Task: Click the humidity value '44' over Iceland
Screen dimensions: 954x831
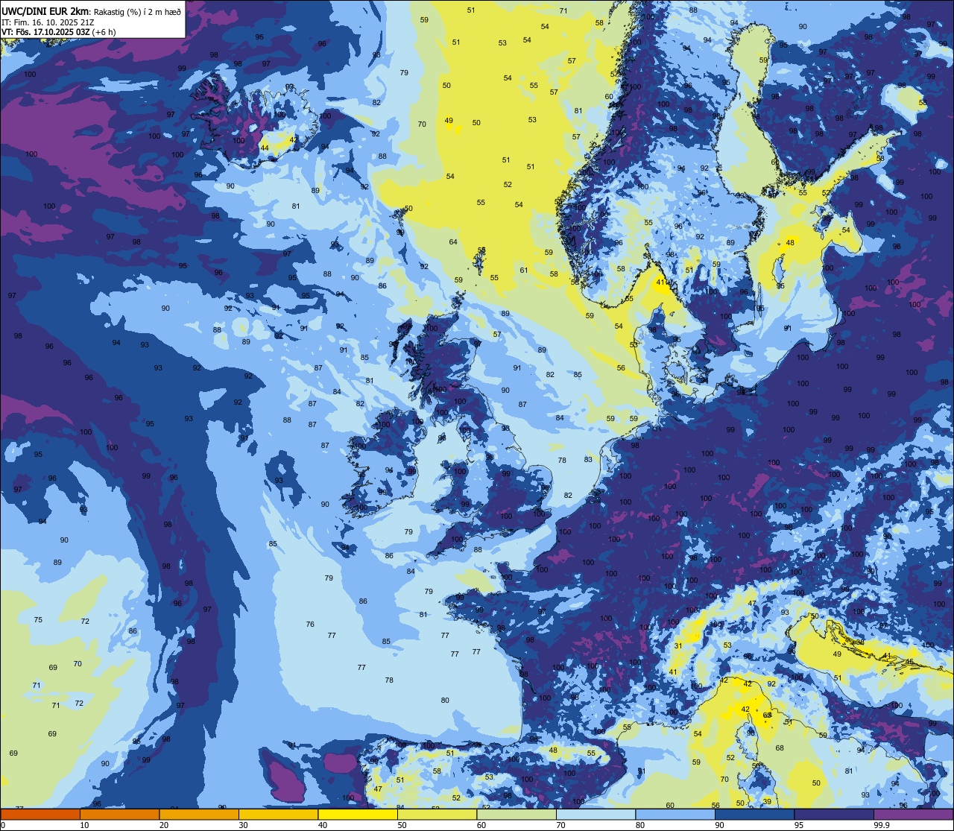Action: (265, 148)
